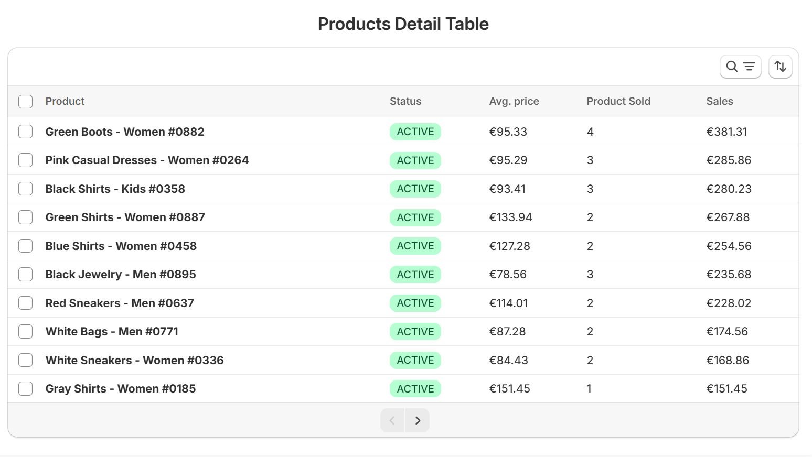Check the White Bags - Men #0771 row

pos(25,331)
